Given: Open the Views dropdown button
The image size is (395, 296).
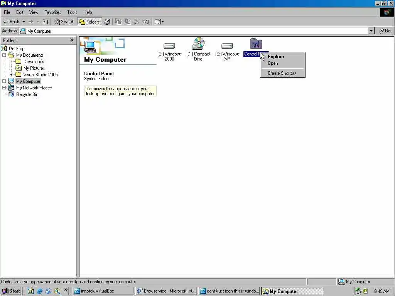Looking at the screenshot, I should tap(159, 22).
